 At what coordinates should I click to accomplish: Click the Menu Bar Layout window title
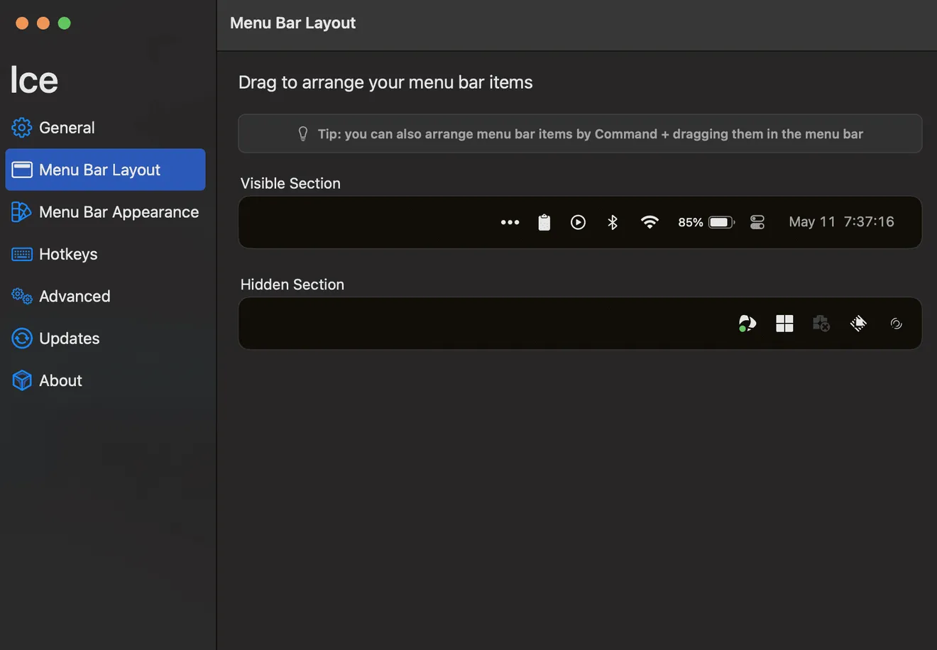click(292, 23)
